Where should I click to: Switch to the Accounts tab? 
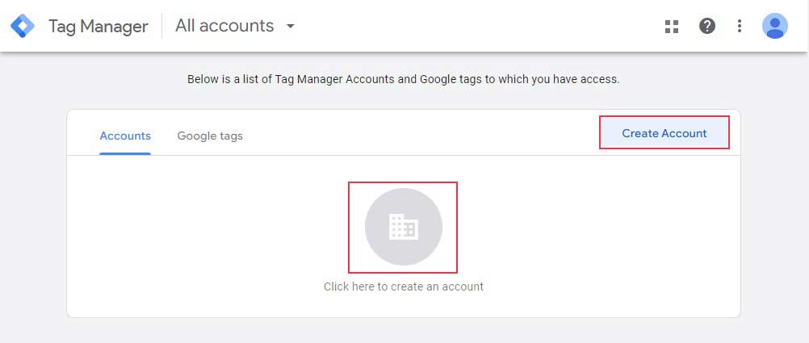(125, 136)
